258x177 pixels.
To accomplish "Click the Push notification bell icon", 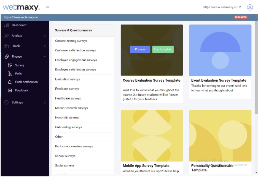I will (10, 82).
